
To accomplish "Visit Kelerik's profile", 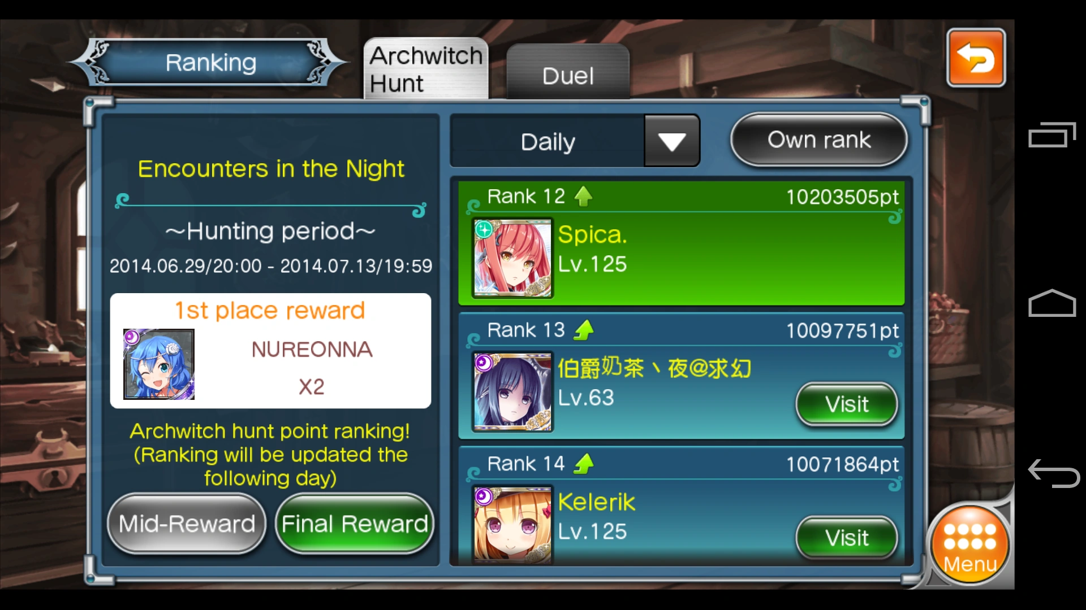I will [x=847, y=538].
